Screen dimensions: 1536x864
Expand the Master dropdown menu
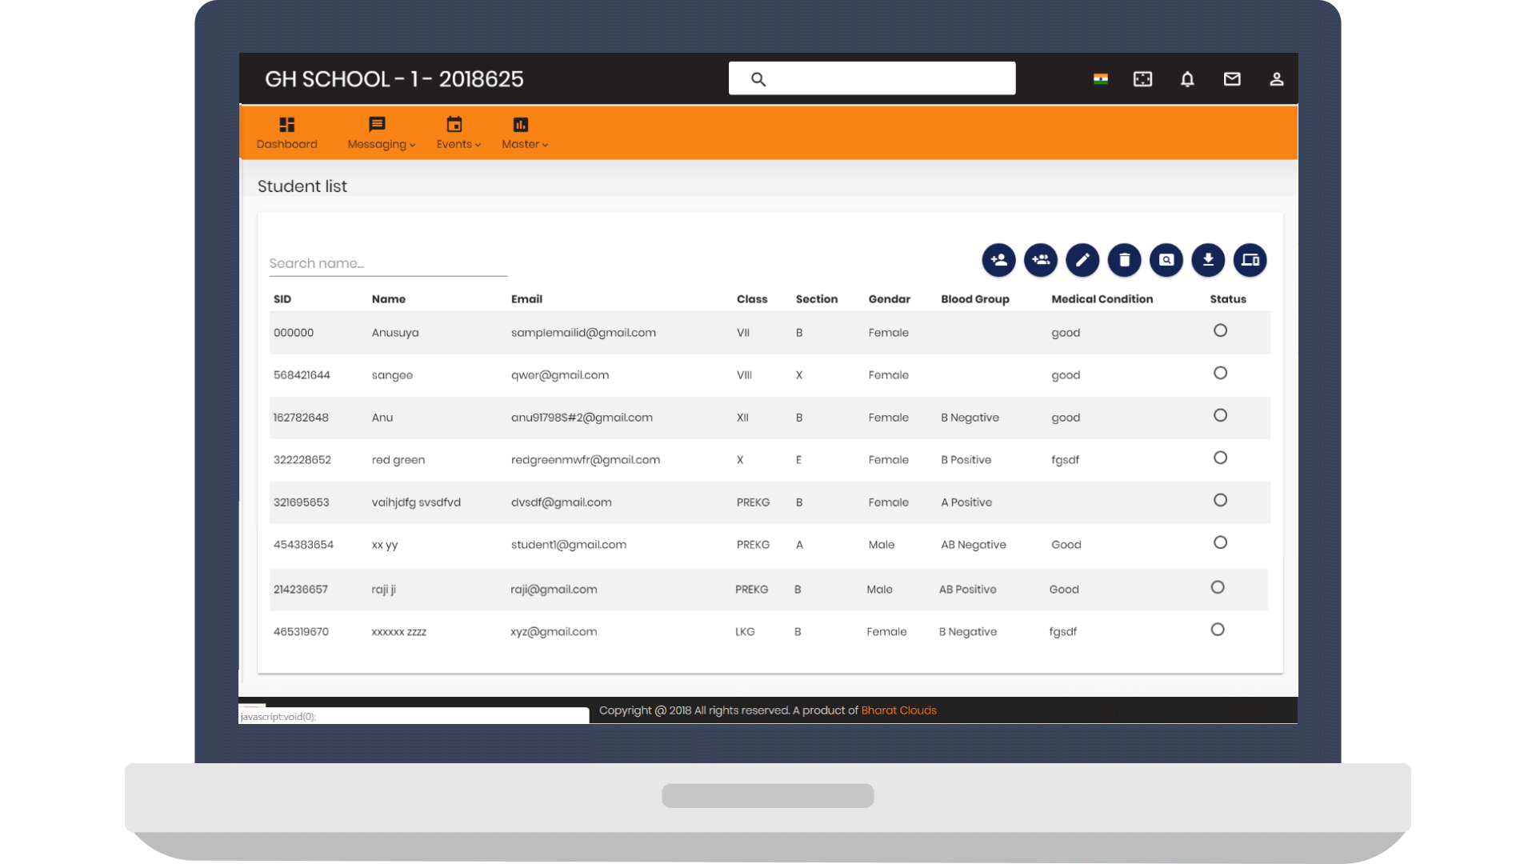click(524, 133)
